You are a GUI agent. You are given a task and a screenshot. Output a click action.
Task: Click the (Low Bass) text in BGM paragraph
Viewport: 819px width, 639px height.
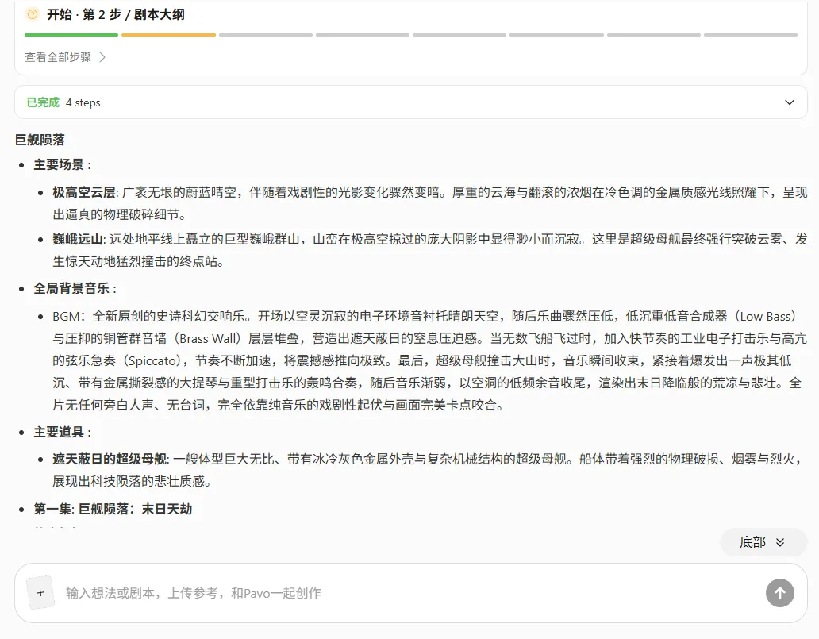coord(765,316)
